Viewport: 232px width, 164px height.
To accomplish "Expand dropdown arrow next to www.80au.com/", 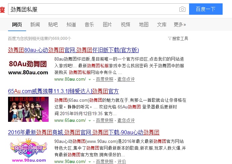I will click(x=90, y=79).
